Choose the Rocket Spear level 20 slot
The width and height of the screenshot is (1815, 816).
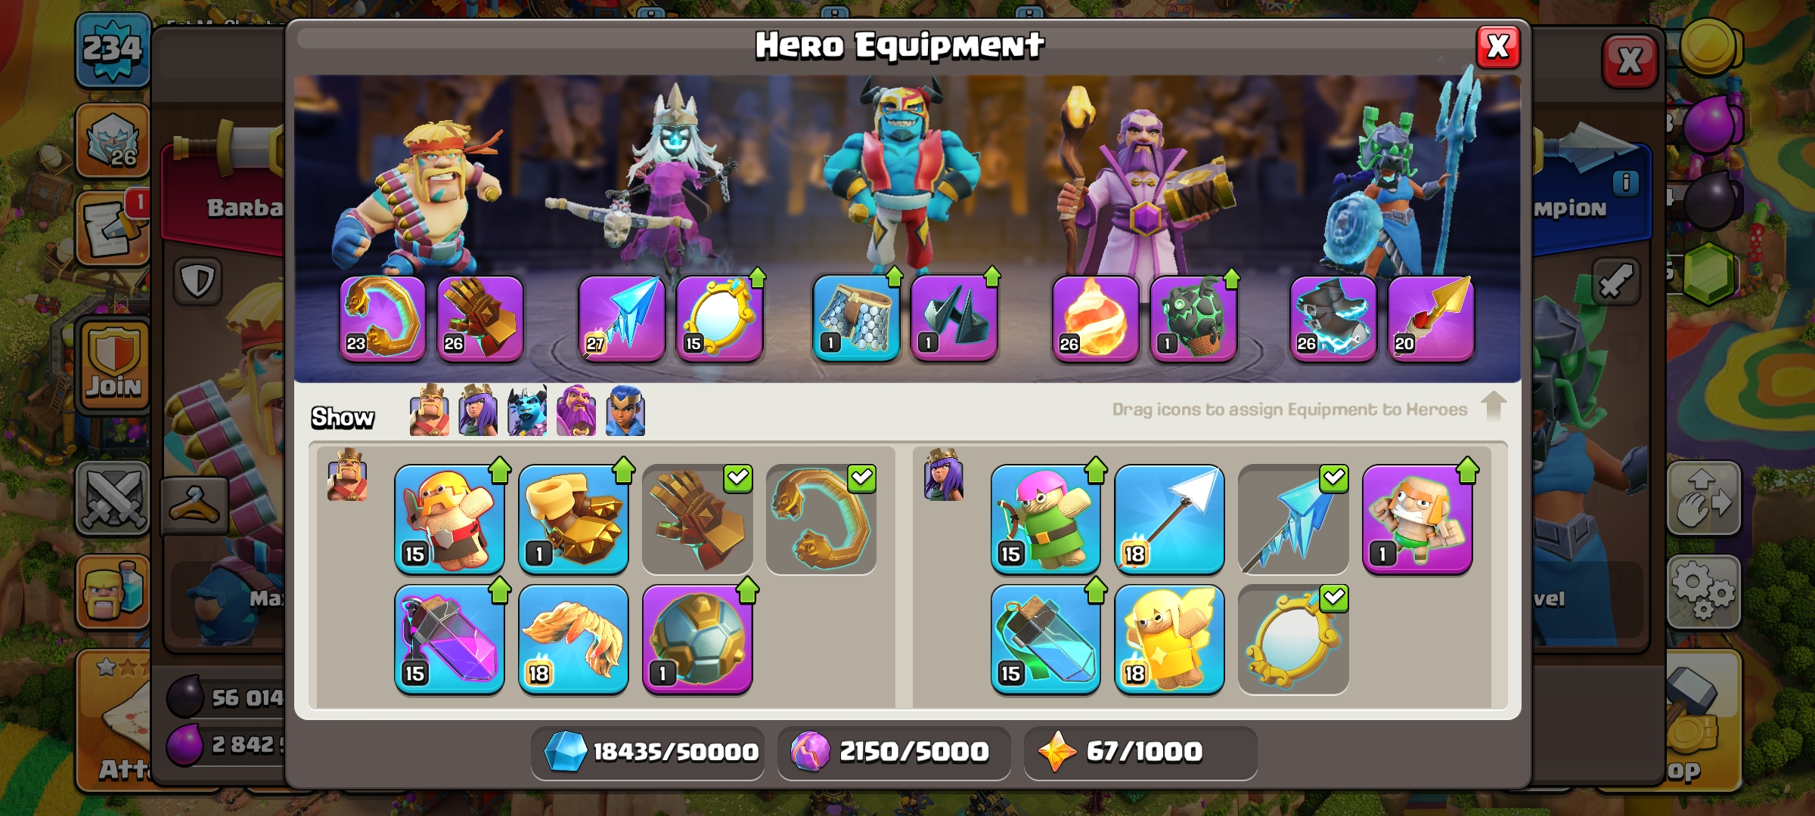click(x=1431, y=318)
